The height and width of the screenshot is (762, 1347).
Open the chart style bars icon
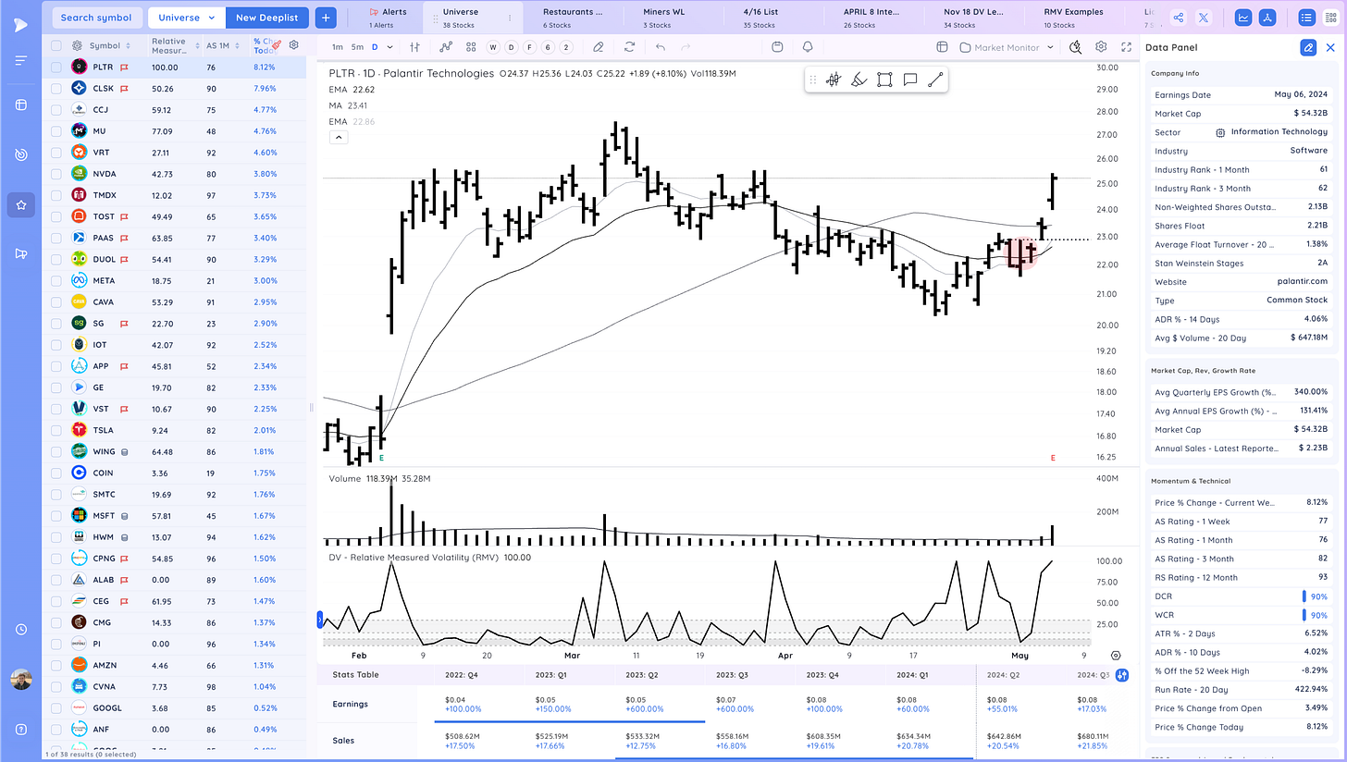(414, 46)
